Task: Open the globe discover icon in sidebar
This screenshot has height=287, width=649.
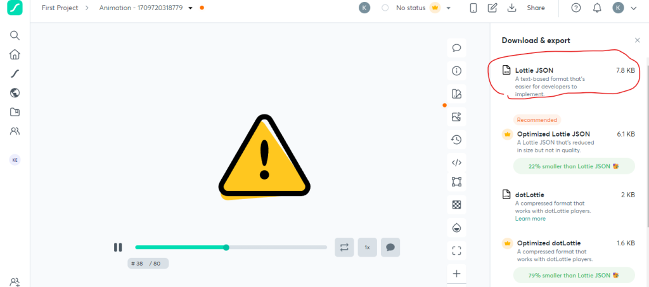Action: click(x=15, y=93)
